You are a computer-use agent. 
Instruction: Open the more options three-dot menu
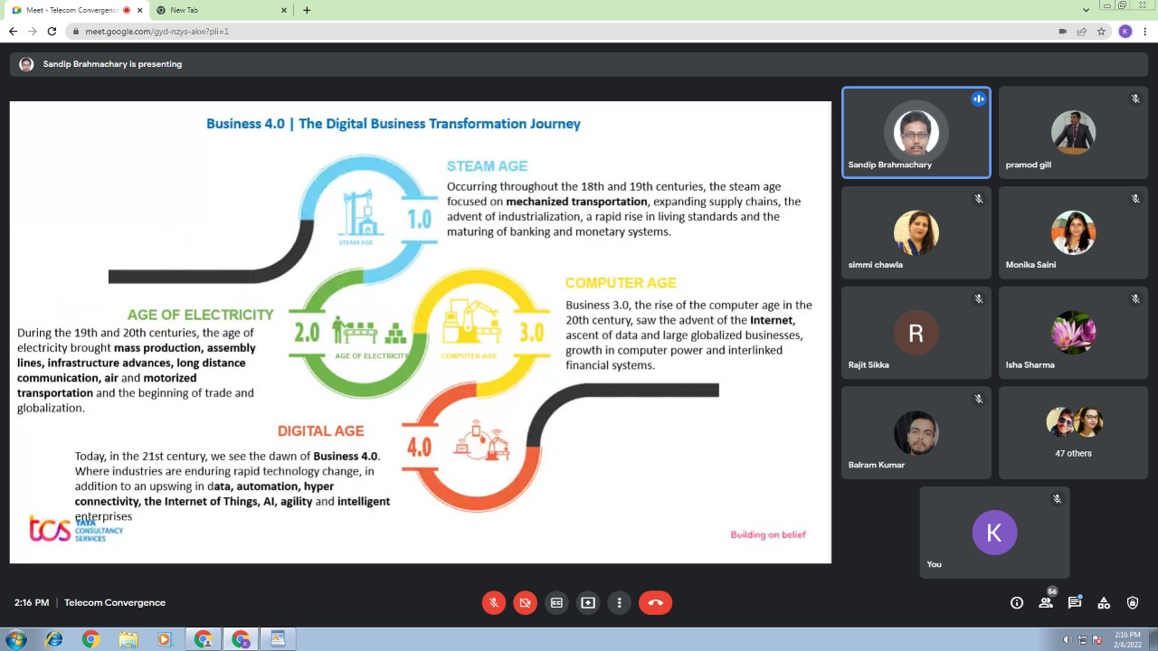(620, 603)
